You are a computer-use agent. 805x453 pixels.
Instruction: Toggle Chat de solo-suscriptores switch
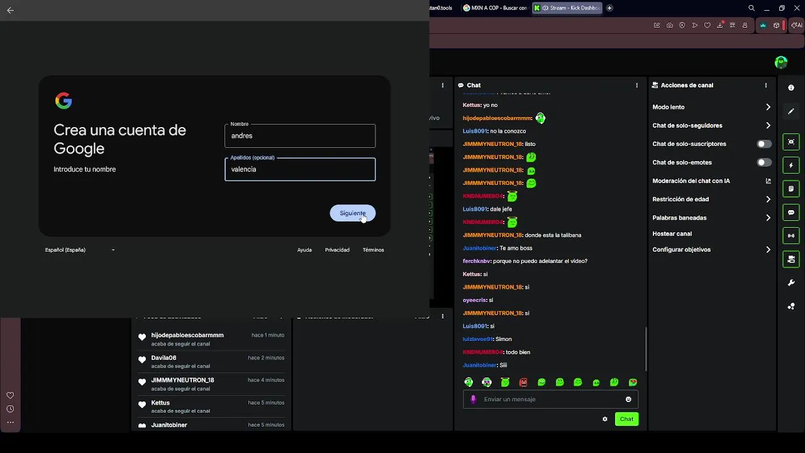pos(764,144)
